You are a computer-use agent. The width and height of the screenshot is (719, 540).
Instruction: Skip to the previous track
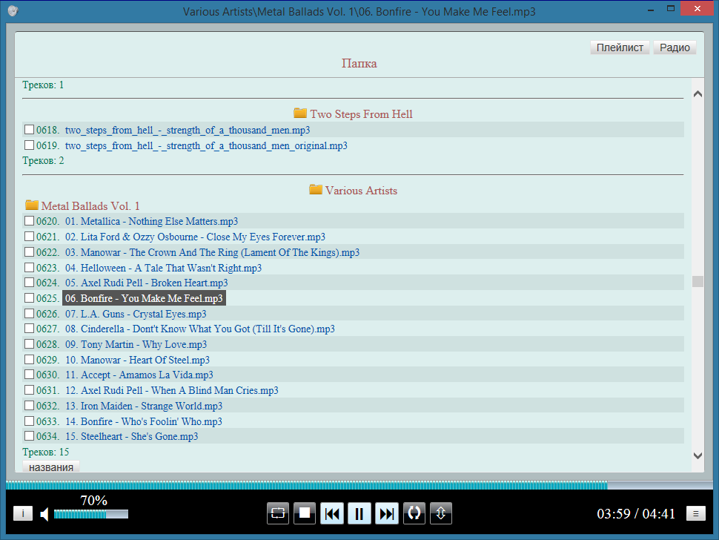[x=332, y=513]
